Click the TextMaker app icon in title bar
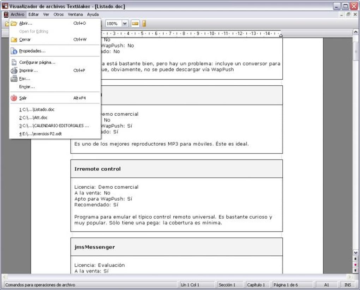The image size is (360, 290). (5, 6)
